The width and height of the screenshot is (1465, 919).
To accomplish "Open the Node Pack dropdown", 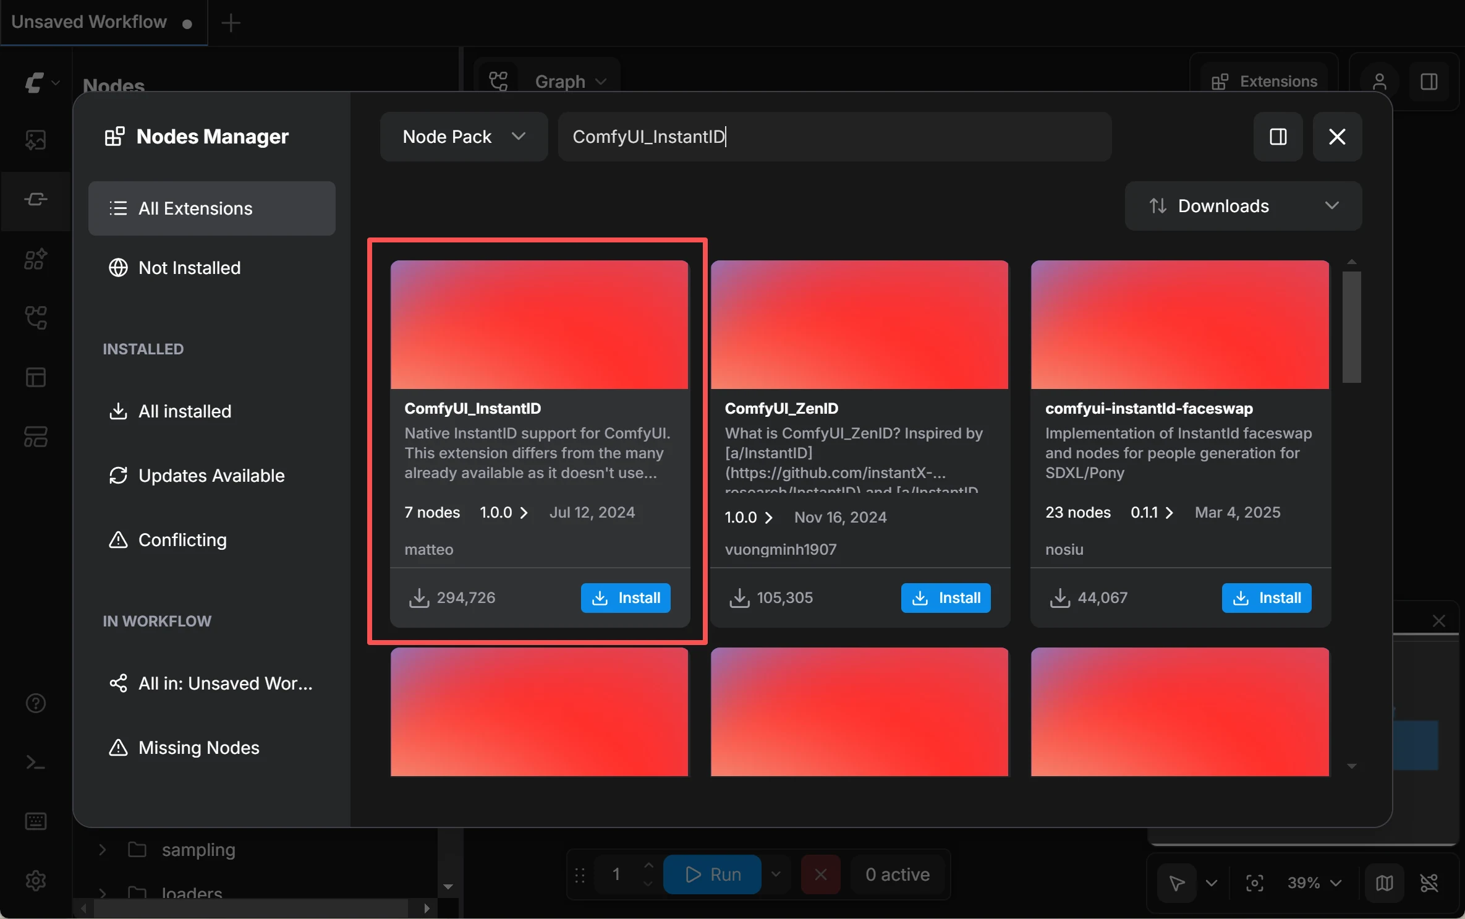I will 463,137.
